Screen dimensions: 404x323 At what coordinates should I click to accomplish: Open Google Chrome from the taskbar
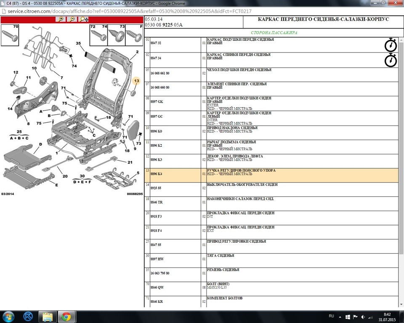coord(66,317)
